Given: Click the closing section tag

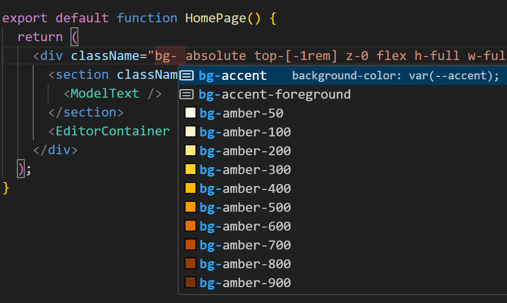Looking at the screenshot, I should pos(86,113).
